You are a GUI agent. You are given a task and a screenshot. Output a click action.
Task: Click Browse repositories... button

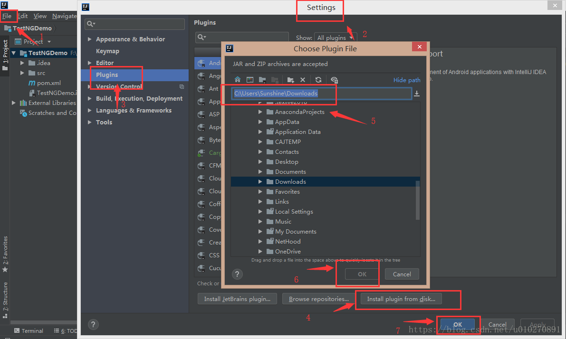tap(319, 299)
